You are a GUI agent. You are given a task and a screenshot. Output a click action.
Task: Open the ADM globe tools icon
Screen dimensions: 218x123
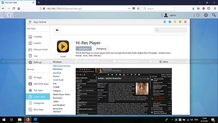point(206,15)
